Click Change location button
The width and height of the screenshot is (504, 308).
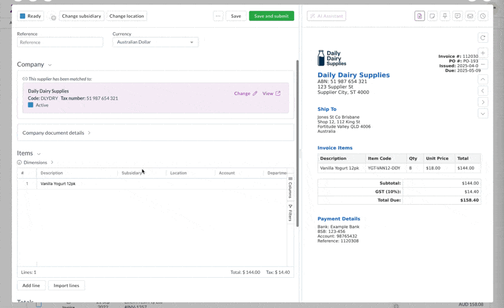tap(127, 16)
